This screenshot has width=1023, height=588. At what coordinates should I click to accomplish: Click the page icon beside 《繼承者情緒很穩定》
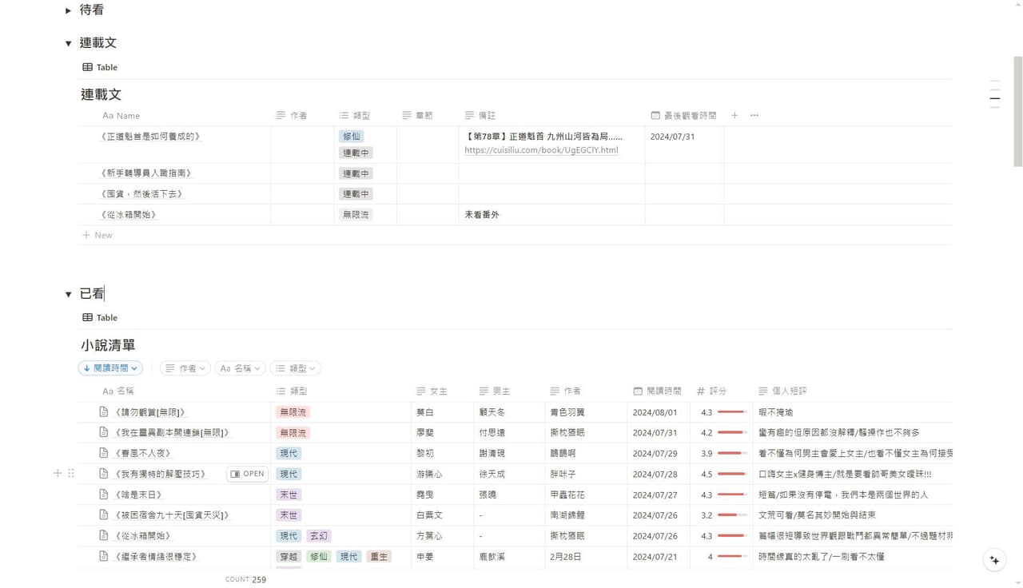(x=103, y=556)
